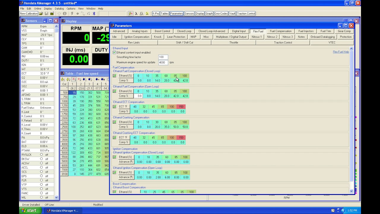The image size is (380, 214).
Task: Click Open Loop ignition advance 8.00 at ethanol 85
Action: 176,177
